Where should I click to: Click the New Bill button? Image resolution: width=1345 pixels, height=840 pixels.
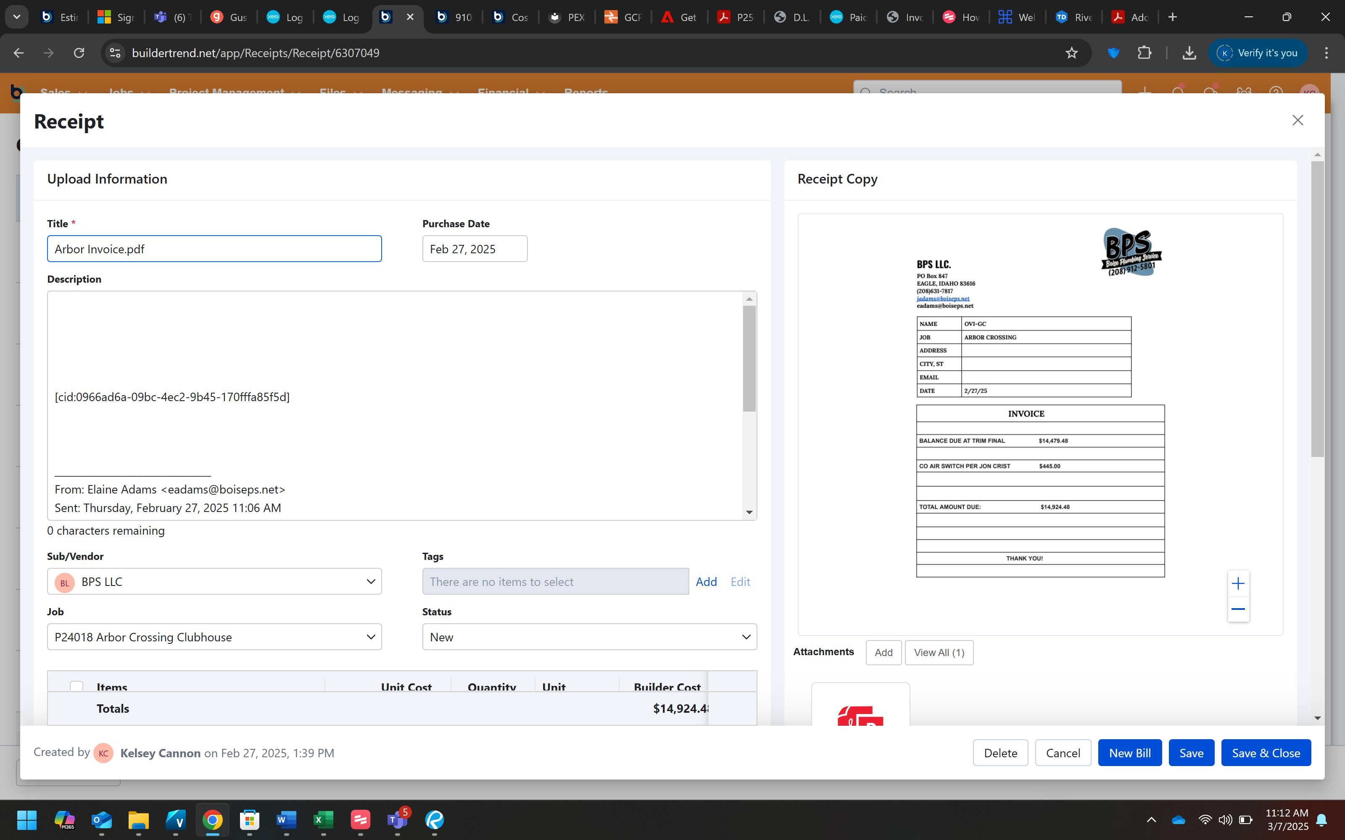coord(1129,753)
